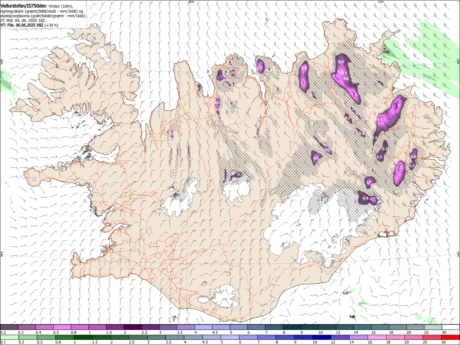
Task: Select the dark navy blue 10 swatch on the rain scale
Action: coord(322,337)
